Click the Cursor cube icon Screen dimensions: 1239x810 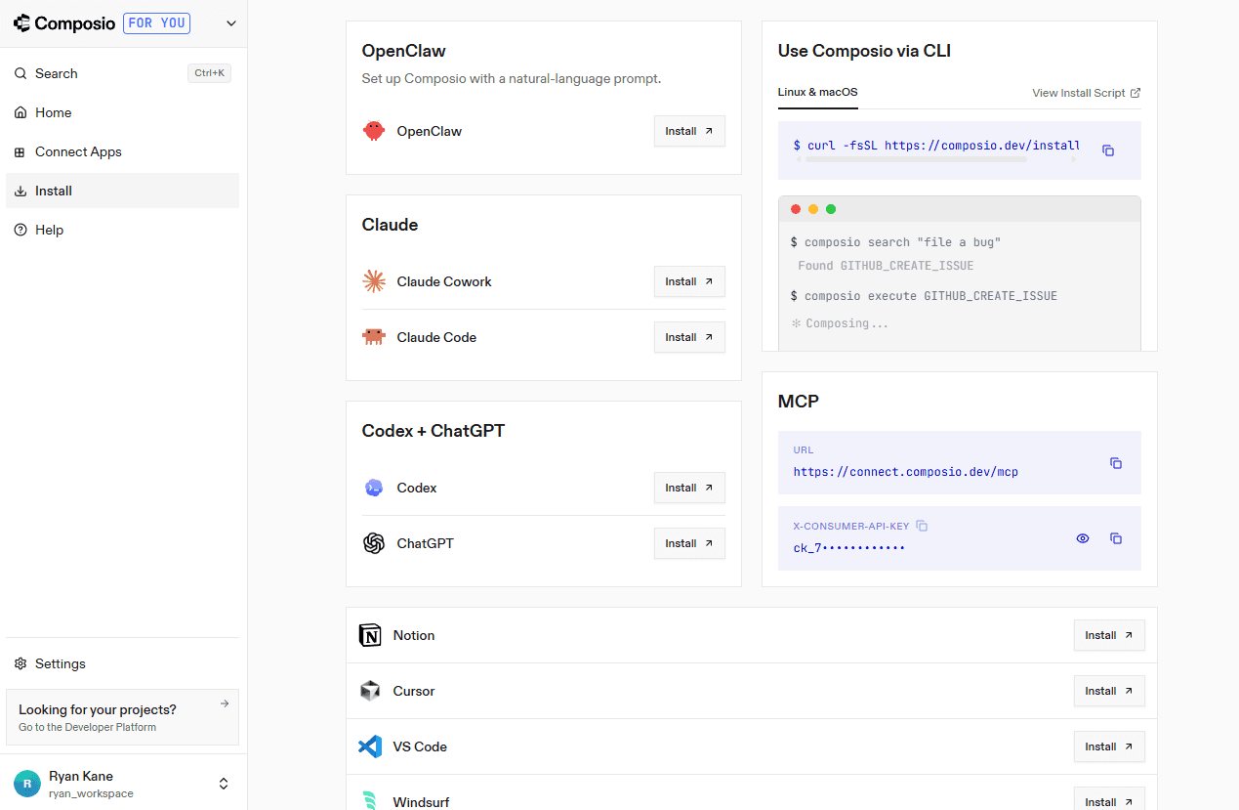[370, 691]
